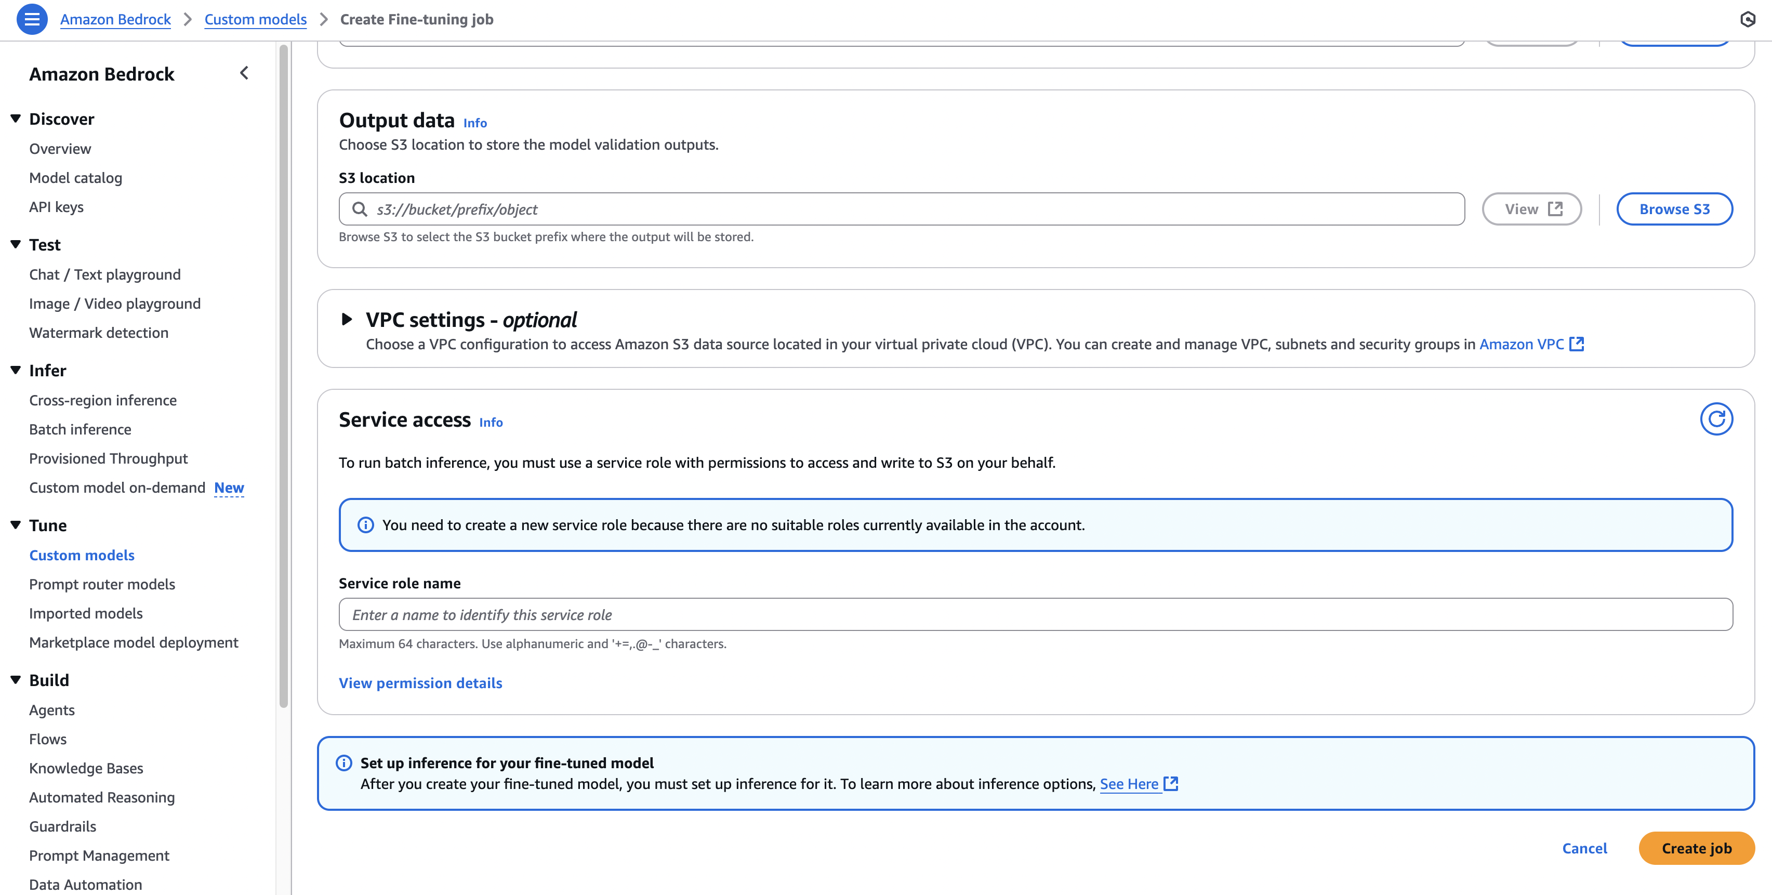Image resolution: width=1772 pixels, height=895 pixels.
Task: Focus the Service role name field
Action: point(1035,614)
